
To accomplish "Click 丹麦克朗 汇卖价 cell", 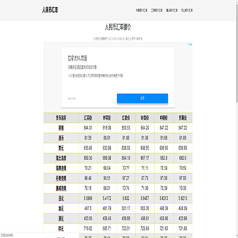I will coord(126,178).
